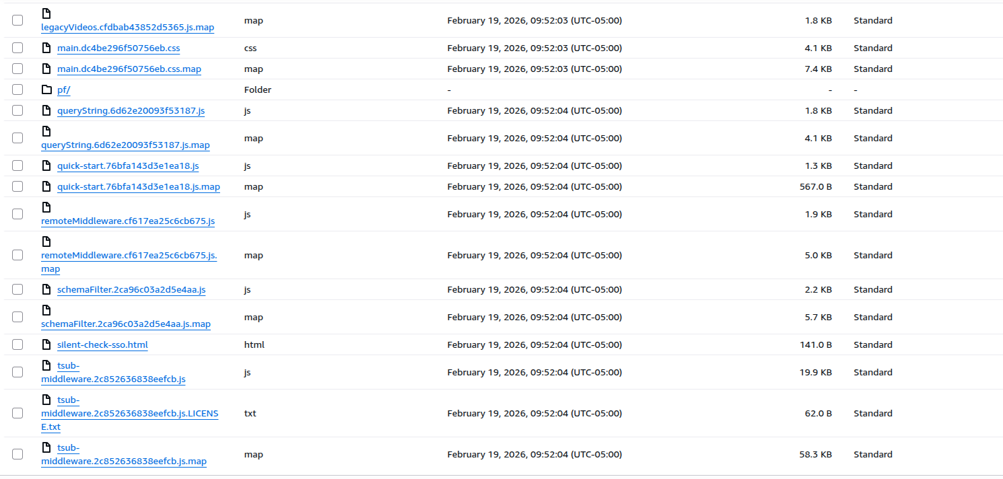Open tsub-middleware.2c852636838eefcb.js.map link
The height and width of the screenshot is (479, 1003).
(x=124, y=462)
